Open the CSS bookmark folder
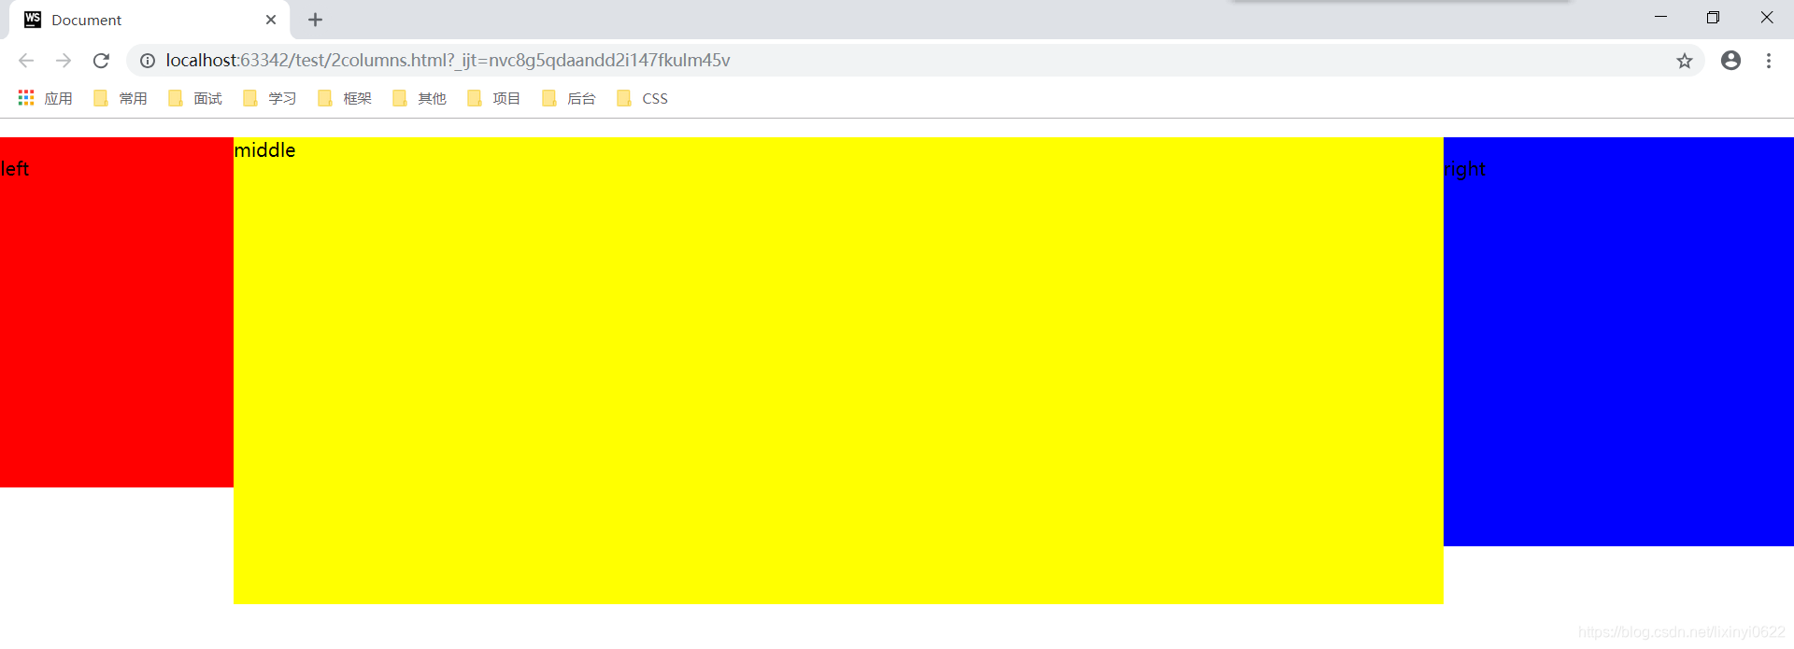 tap(643, 98)
